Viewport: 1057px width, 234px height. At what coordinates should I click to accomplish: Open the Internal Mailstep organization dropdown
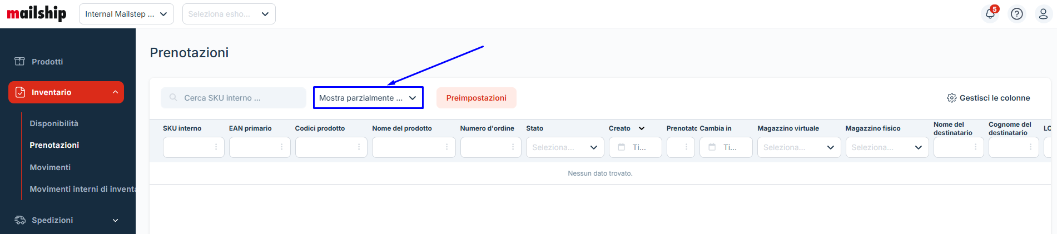[126, 14]
